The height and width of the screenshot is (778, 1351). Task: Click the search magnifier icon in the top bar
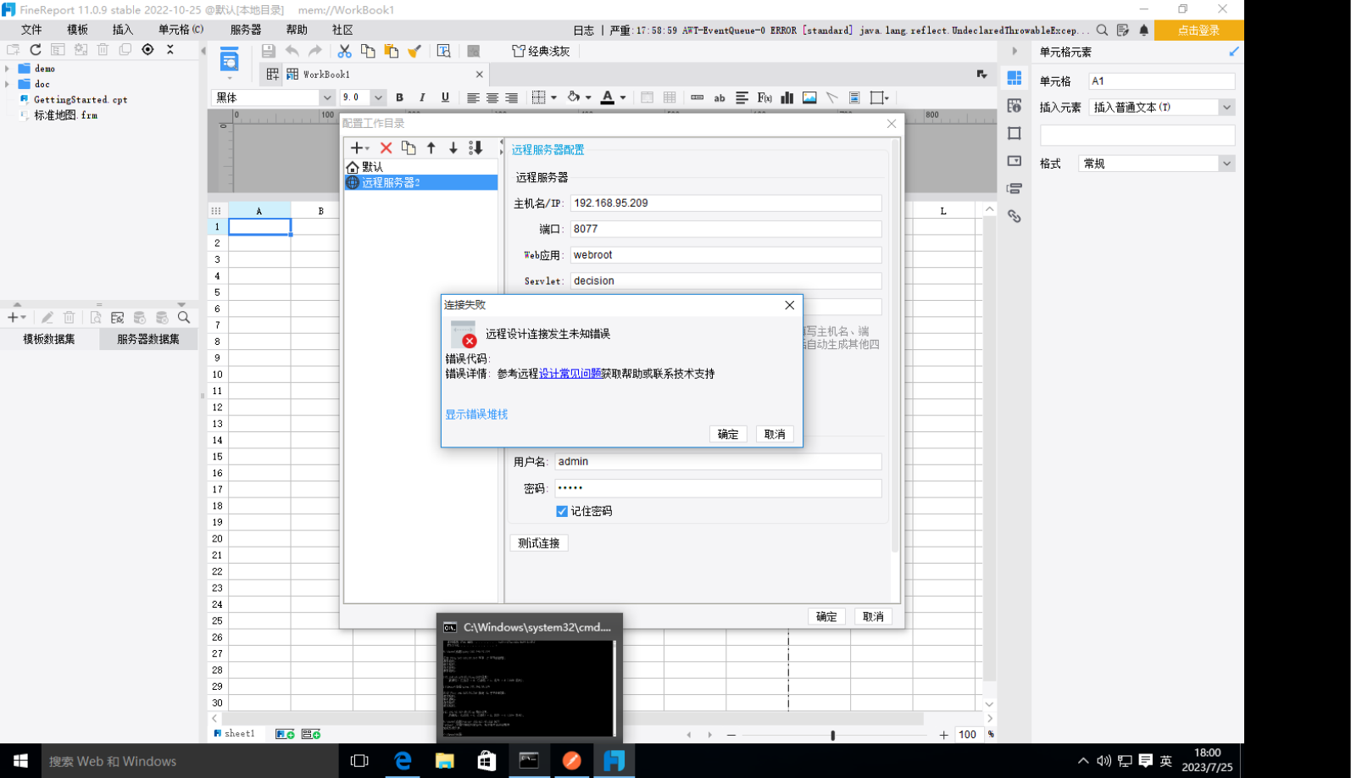coord(1102,30)
